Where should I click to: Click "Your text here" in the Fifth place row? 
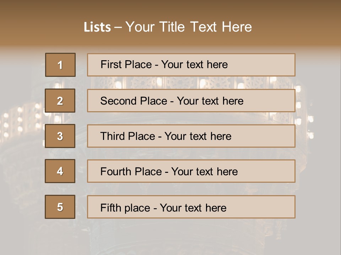click(x=193, y=208)
